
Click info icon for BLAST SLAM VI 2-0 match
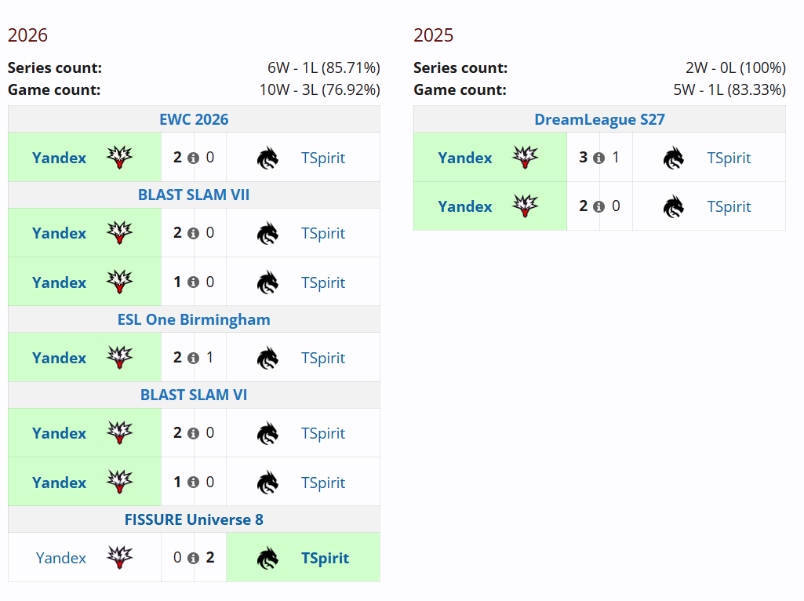point(193,433)
